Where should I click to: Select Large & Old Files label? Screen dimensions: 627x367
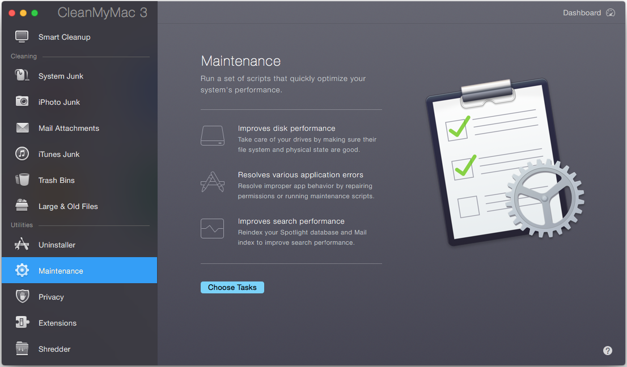click(x=68, y=207)
